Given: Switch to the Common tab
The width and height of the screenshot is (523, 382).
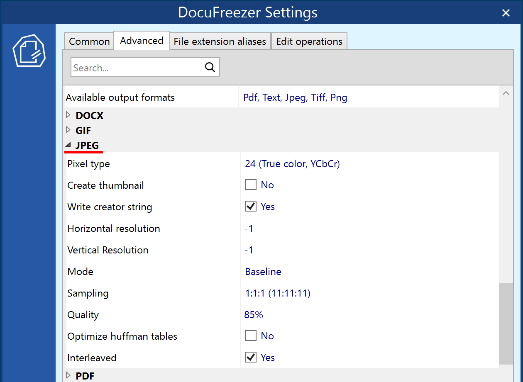Looking at the screenshot, I should pos(89,41).
